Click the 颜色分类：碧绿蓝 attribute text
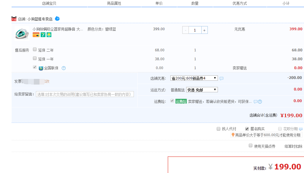Screen dimensions: 304x173 click(x=102, y=29)
